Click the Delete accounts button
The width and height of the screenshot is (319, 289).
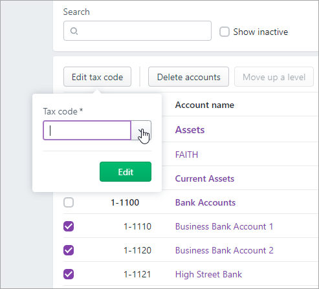(188, 77)
